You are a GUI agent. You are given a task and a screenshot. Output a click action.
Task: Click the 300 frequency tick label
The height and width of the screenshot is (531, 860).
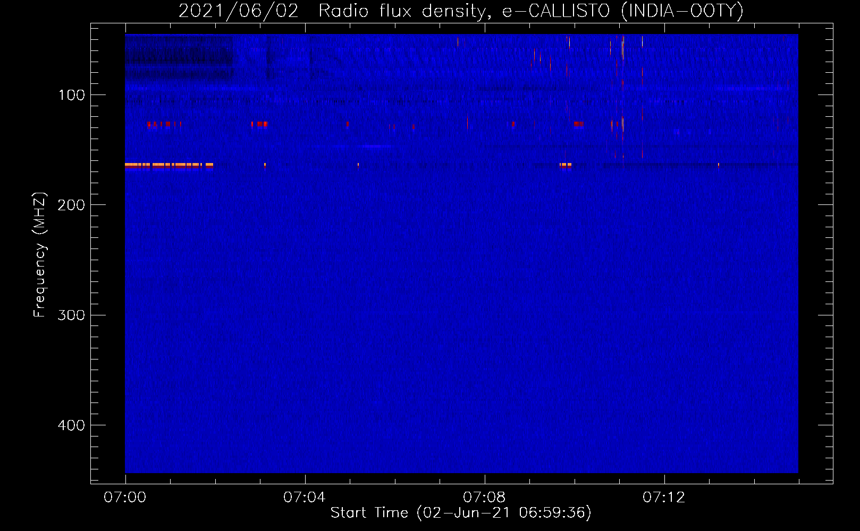71,315
